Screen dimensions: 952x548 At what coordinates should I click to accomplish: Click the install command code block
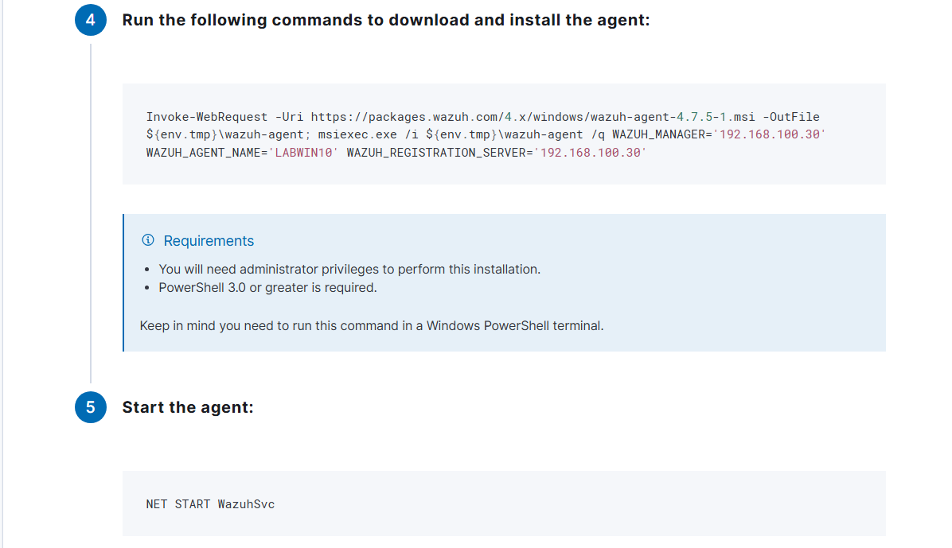pyautogui.click(x=504, y=134)
